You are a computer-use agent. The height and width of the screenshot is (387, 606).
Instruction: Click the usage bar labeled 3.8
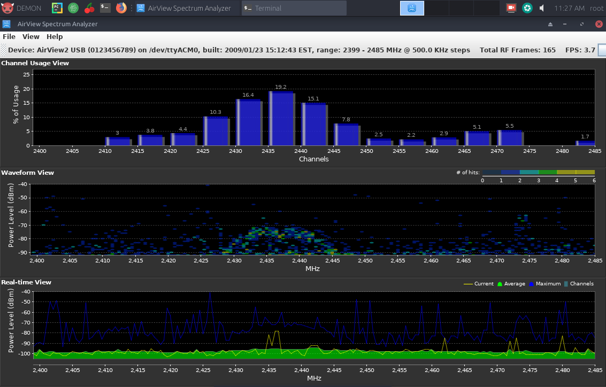click(151, 140)
